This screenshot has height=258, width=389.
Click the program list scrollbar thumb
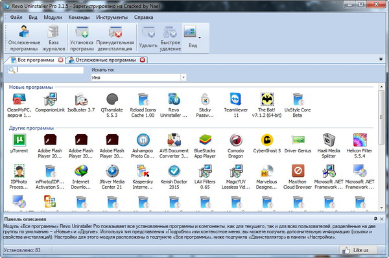pyautogui.click(x=381, y=117)
